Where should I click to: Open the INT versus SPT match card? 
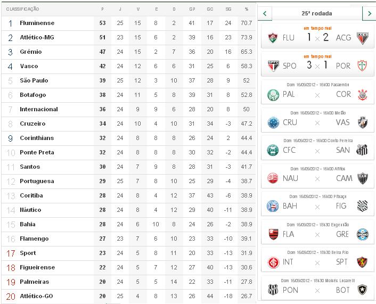[x=317, y=258]
